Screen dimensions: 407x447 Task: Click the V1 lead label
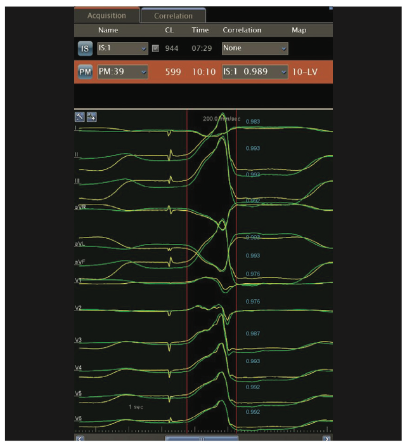tap(78, 281)
